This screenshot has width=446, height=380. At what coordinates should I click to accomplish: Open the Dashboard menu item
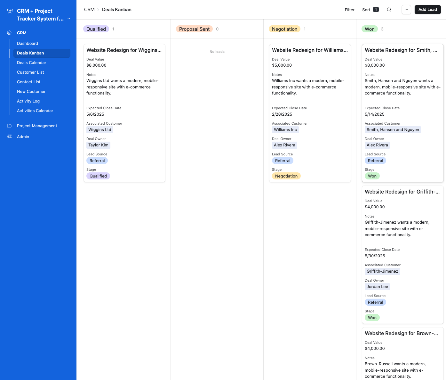[27, 43]
